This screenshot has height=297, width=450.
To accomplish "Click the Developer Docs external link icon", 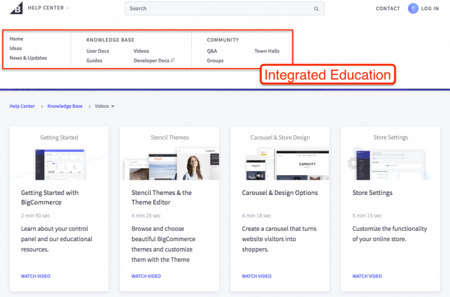I will point(172,60).
